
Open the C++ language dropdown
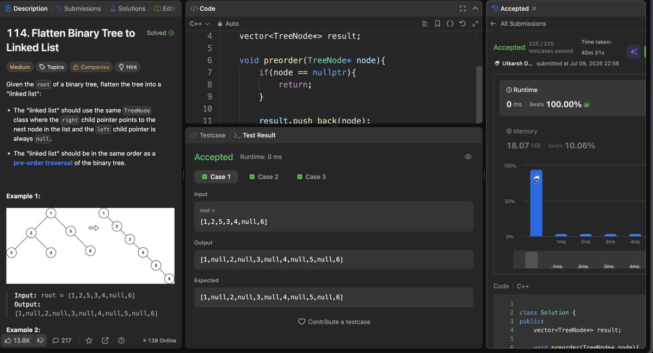[199, 24]
